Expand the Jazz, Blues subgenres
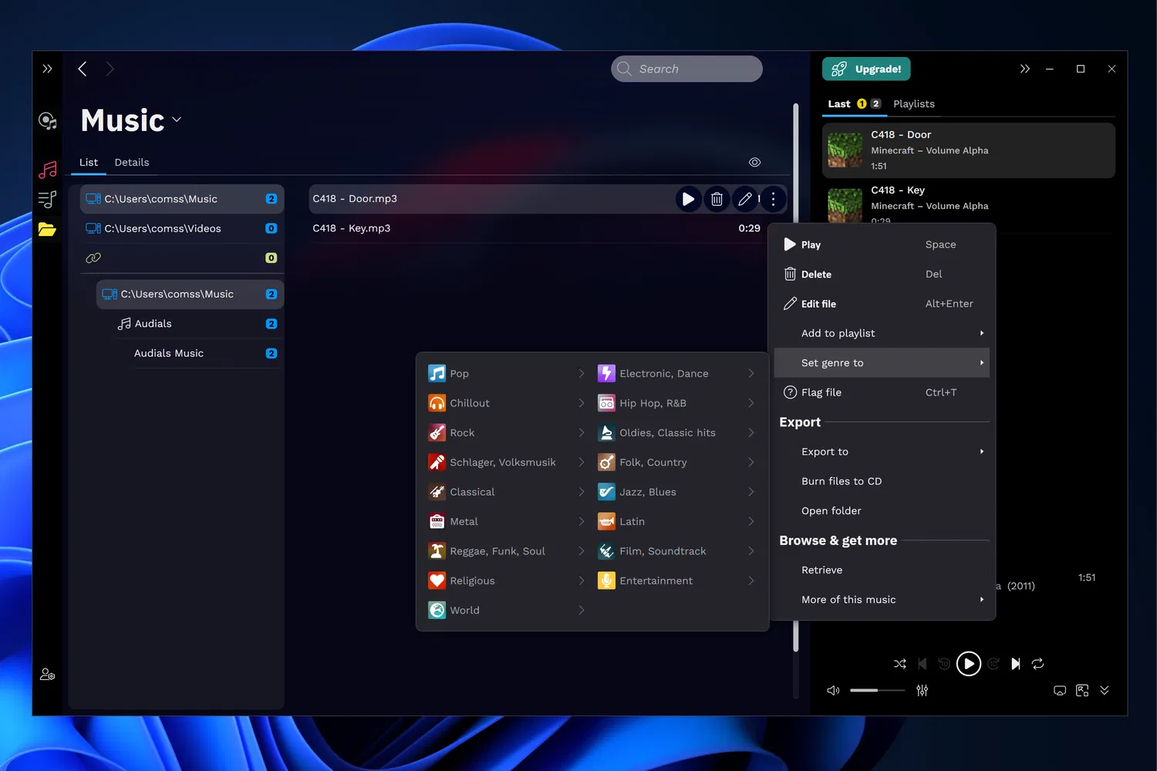 coord(751,492)
